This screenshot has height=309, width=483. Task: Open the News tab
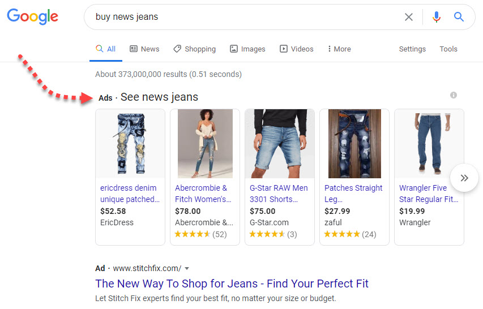[x=144, y=49]
